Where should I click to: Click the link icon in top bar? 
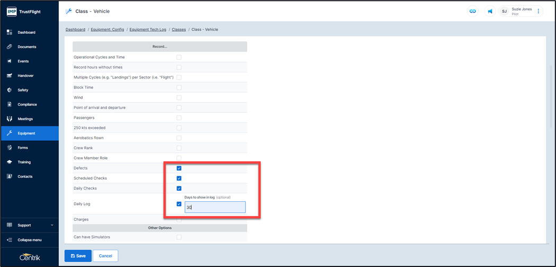coord(472,11)
